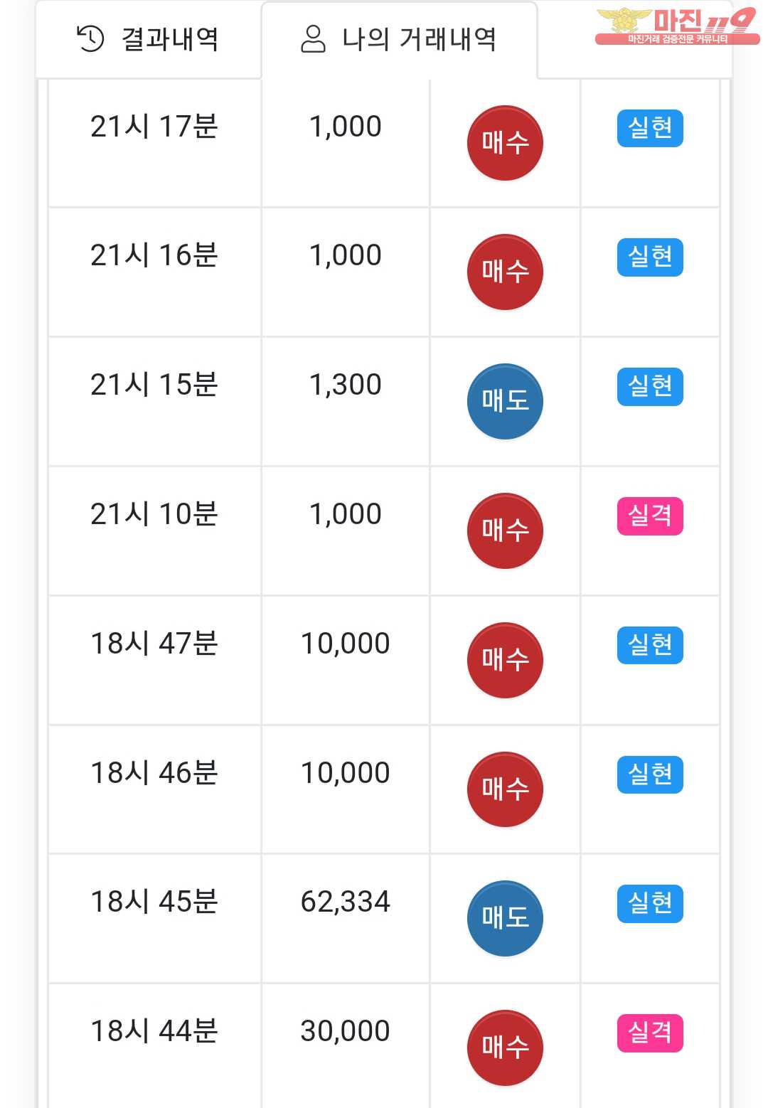
Task: Open the 결과내역 tab
Action: point(148,39)
